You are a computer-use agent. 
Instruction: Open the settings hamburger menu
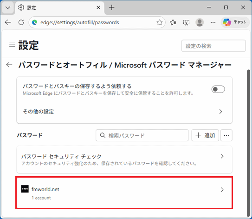[12, 45]
